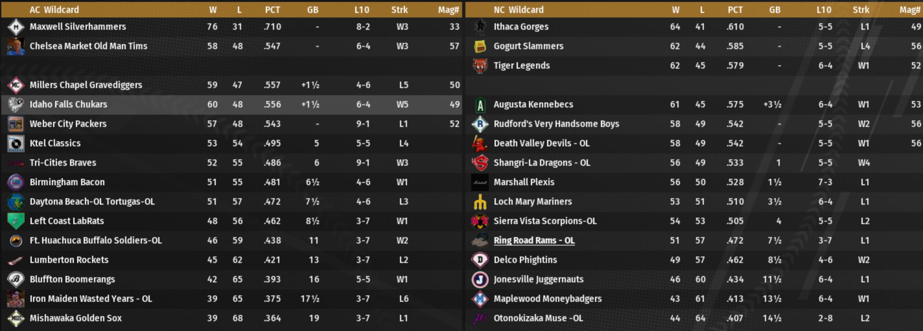The height and width of the screenshot is (331, 923).
Task: Sort AC Wildcard table by PCT column
Action: tap(272, 10)
